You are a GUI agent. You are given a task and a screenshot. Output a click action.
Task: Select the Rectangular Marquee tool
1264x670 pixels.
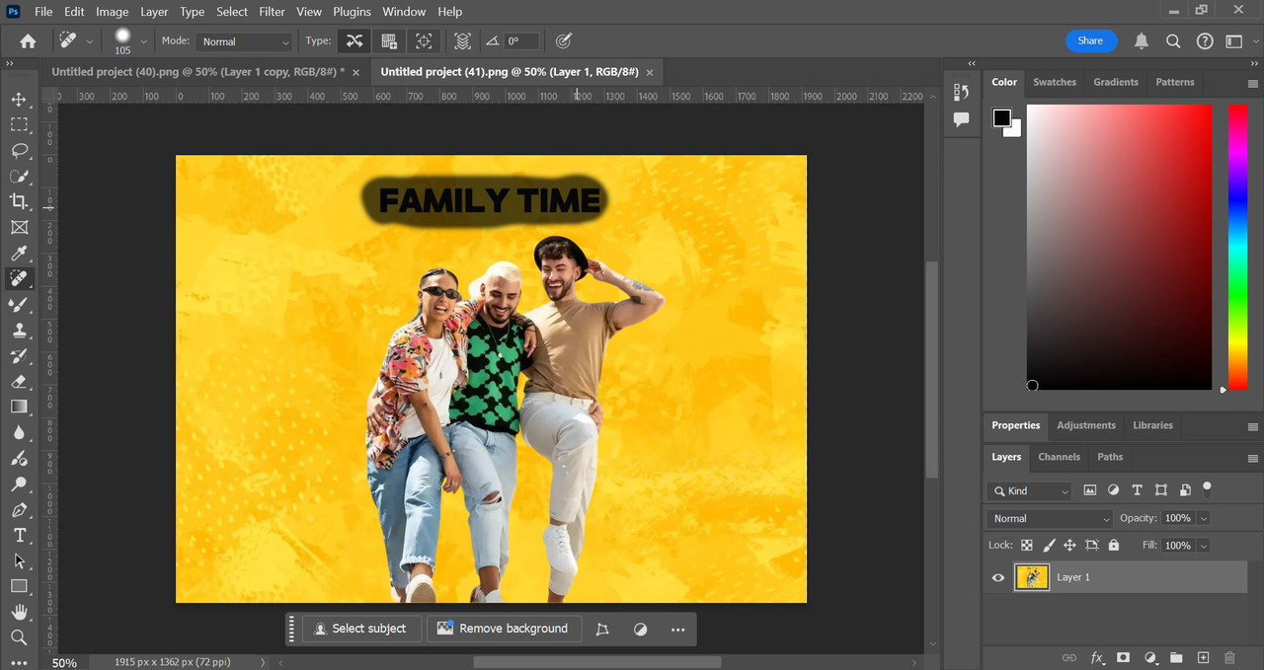coord(19,125)
